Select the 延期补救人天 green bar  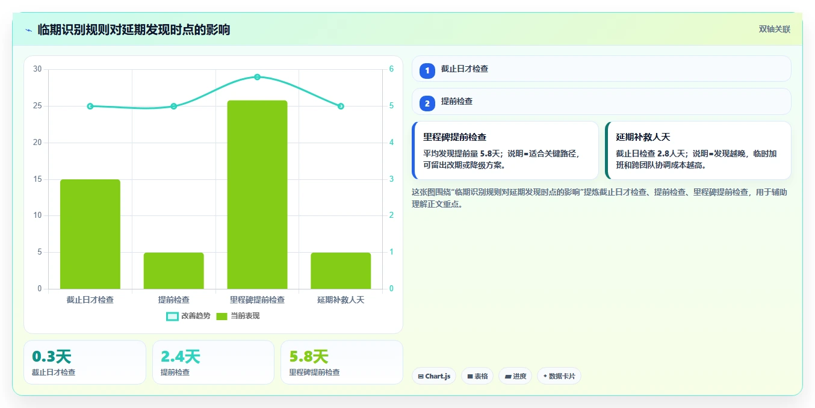341,271
